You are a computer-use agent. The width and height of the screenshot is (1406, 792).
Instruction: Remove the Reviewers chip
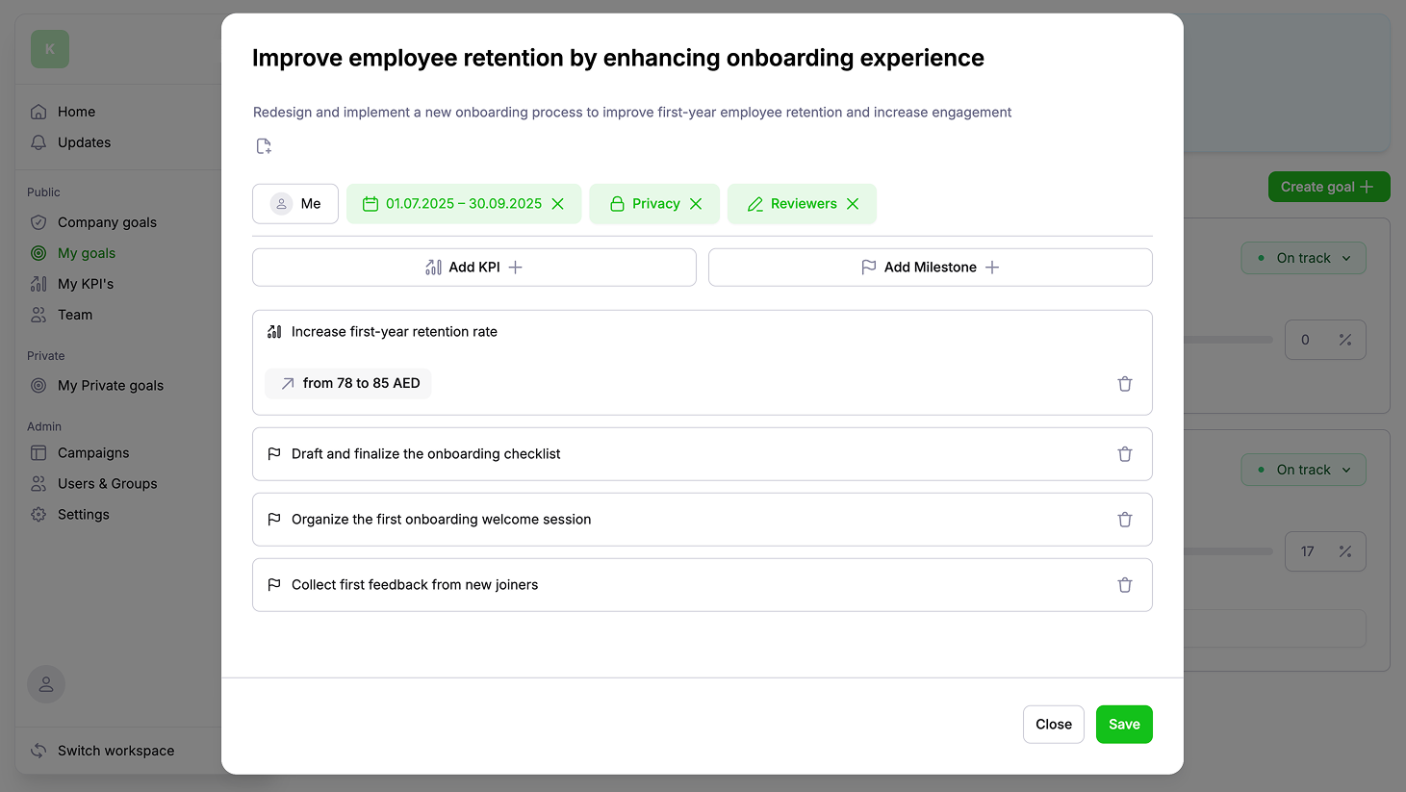(853, 204)
